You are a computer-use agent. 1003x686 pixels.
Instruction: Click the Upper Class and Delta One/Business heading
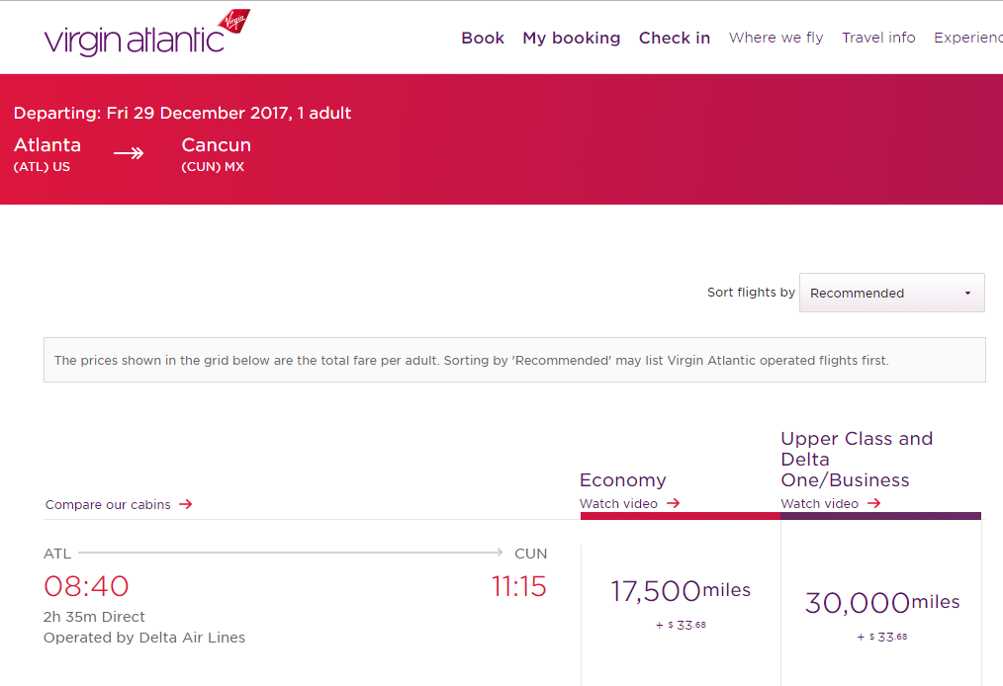[x=858, y=459]
